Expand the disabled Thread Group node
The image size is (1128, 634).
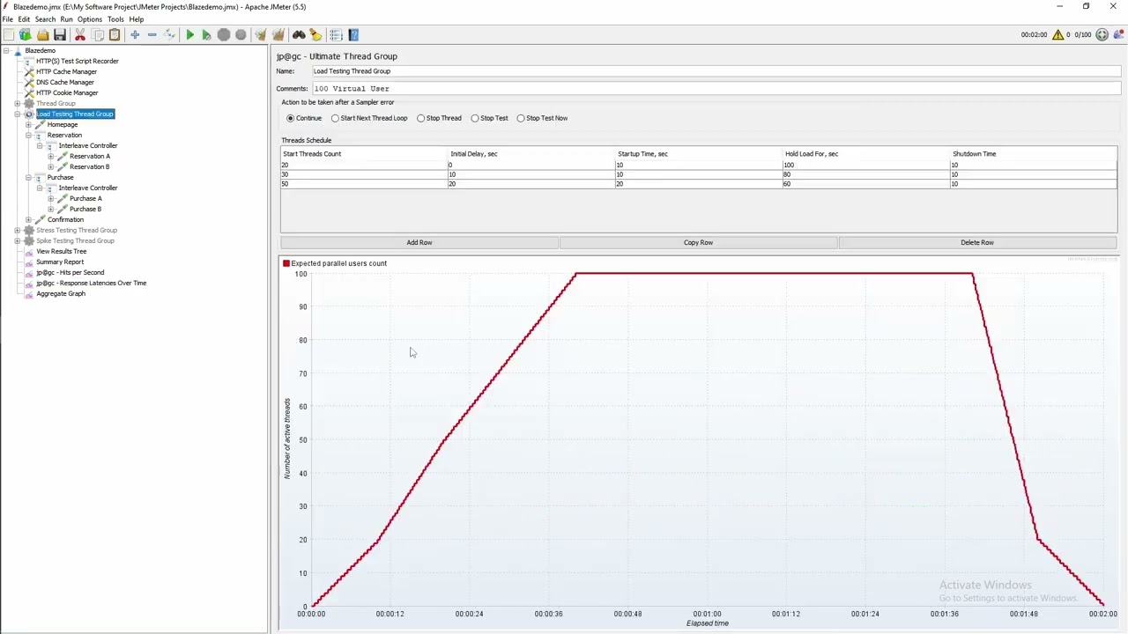tap(18, 104)
